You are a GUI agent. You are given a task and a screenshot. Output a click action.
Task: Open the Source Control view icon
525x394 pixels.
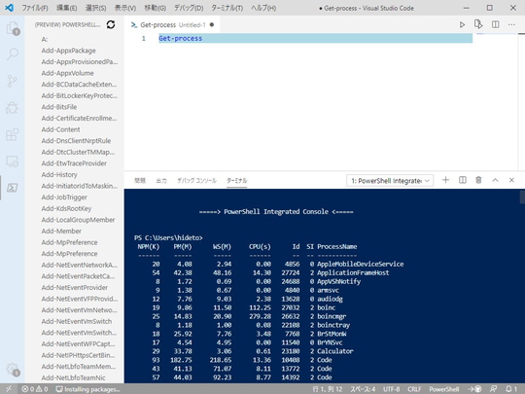click(x=12, y=81)
